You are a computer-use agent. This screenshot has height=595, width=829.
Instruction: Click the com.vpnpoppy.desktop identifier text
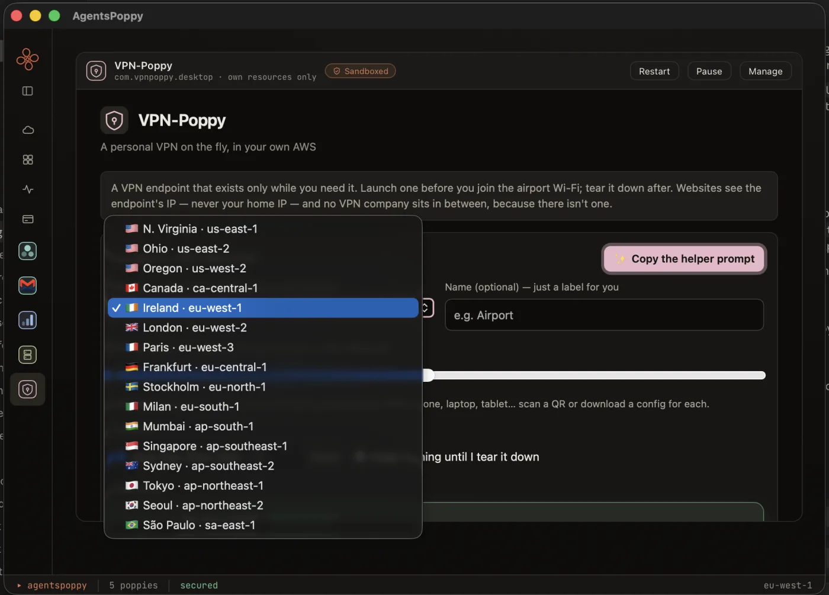pyautogui.click(x=163, y=78)
